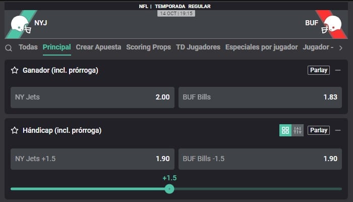Click the search magnifier icon
The height and width of the screenshot is (202, 353).
[x=9, y=48]
